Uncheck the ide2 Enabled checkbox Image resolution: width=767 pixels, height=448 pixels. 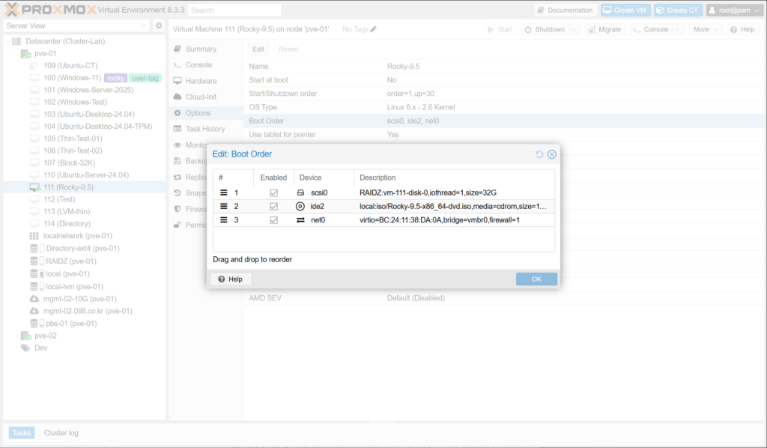273,206
